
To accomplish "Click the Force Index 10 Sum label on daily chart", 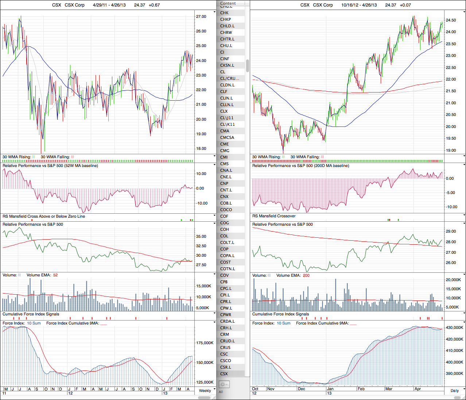I will [x=283, y=323].
